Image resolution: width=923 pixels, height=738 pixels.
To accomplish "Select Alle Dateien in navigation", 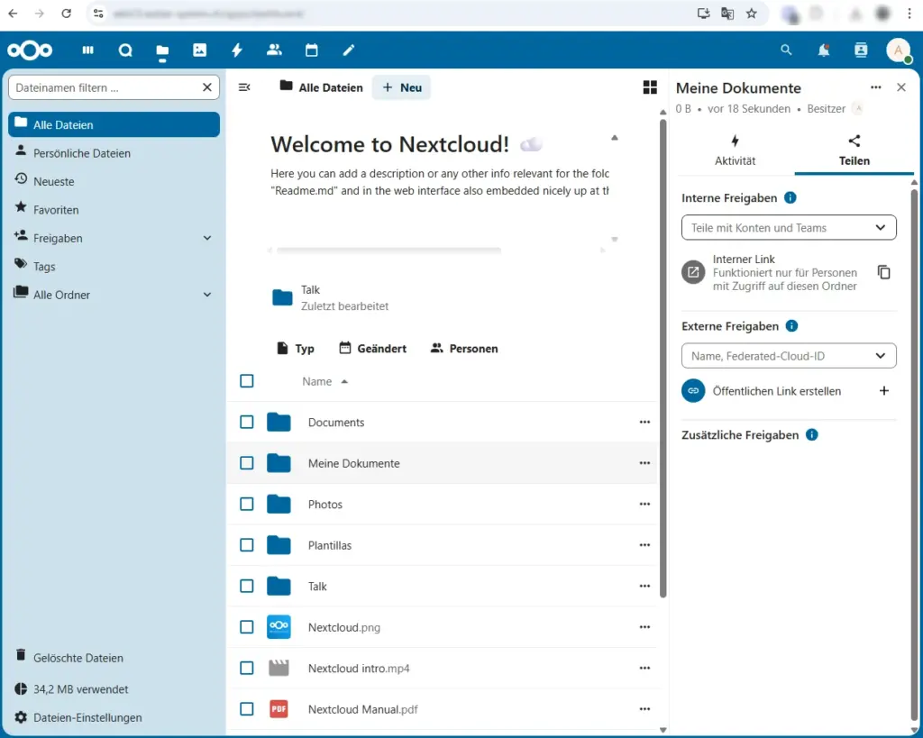I will click(114, 124).
